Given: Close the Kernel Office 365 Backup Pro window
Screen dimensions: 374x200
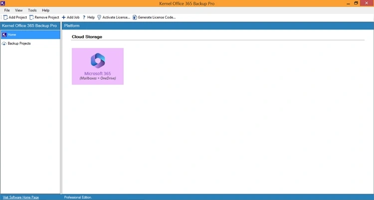Looking at the screenshot, I should (x=367, y=3).
